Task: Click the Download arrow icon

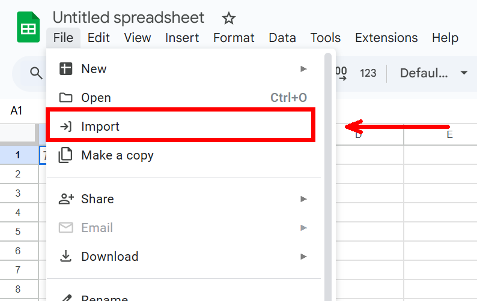Action: tap(65, 257)
